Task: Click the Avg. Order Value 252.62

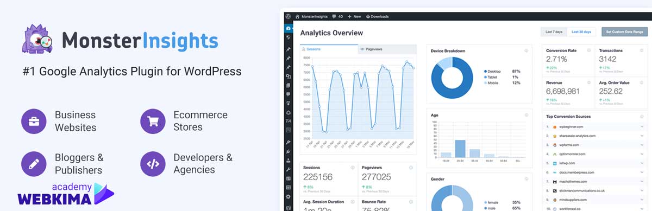Action: point(610,91)
